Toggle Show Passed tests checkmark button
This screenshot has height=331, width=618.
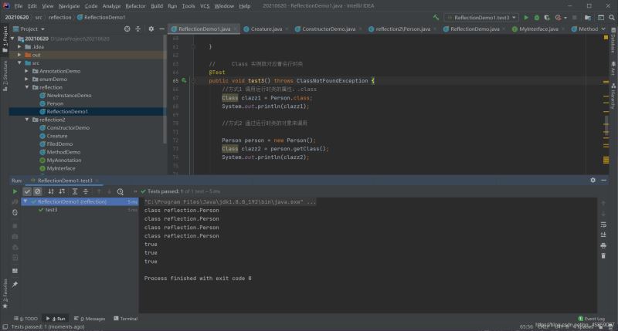click(27, 191)
